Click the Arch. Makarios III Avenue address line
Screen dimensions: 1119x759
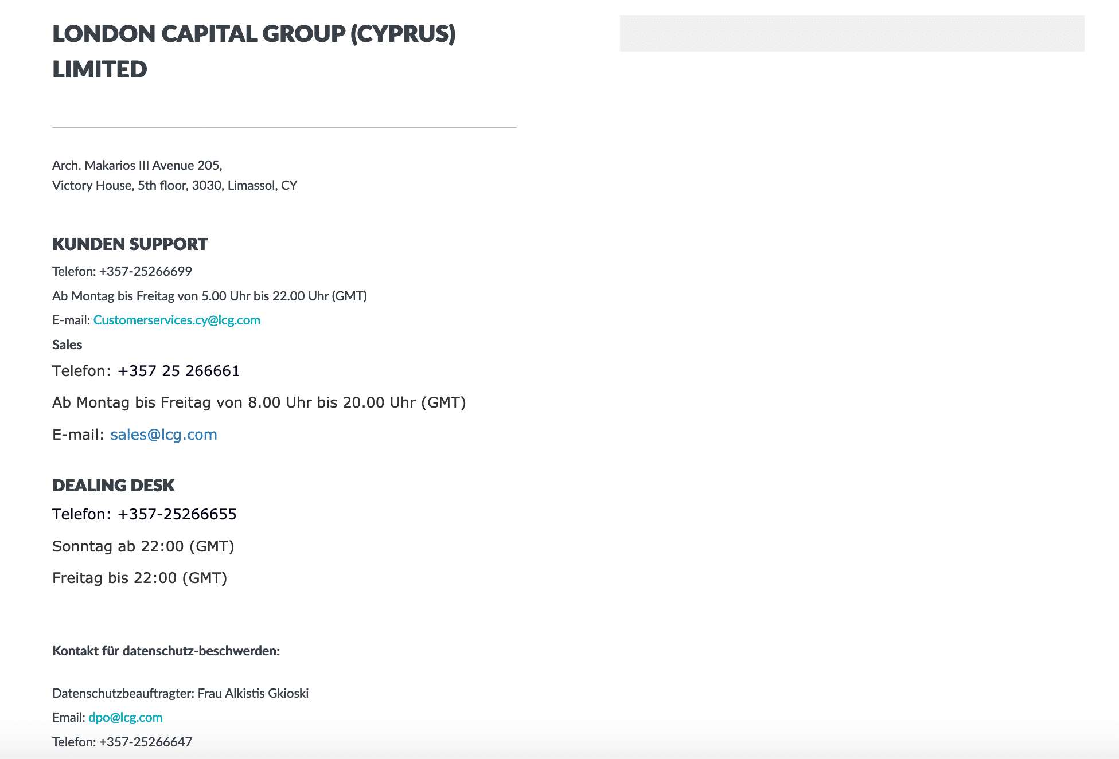coord(137,165)
